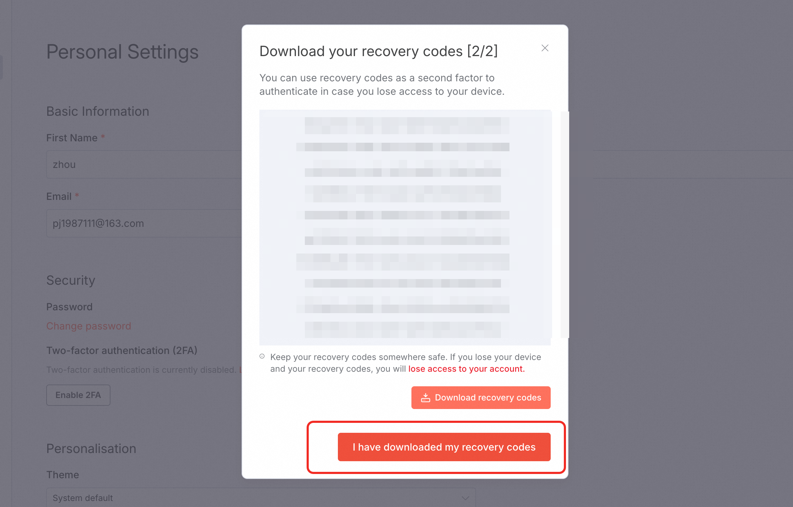Expand the Theme selector chevron arrow

pyautogui.click(x=465, y=498)
